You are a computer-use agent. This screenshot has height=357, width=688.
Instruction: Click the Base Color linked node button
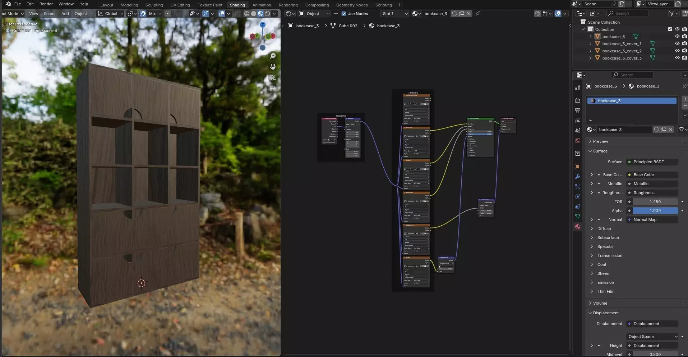click(x=652, y=175)
